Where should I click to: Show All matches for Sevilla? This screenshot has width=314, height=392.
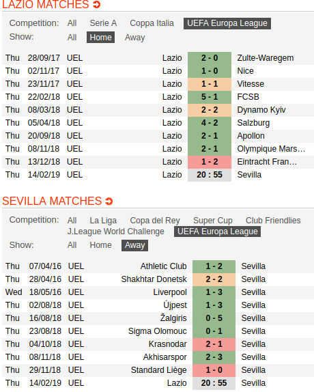pos(72,245)
